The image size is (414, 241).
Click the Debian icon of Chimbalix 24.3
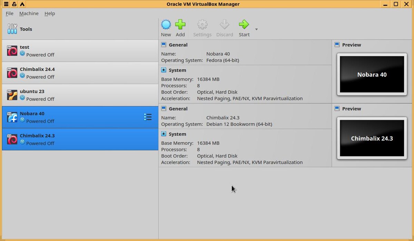[12, 139]
